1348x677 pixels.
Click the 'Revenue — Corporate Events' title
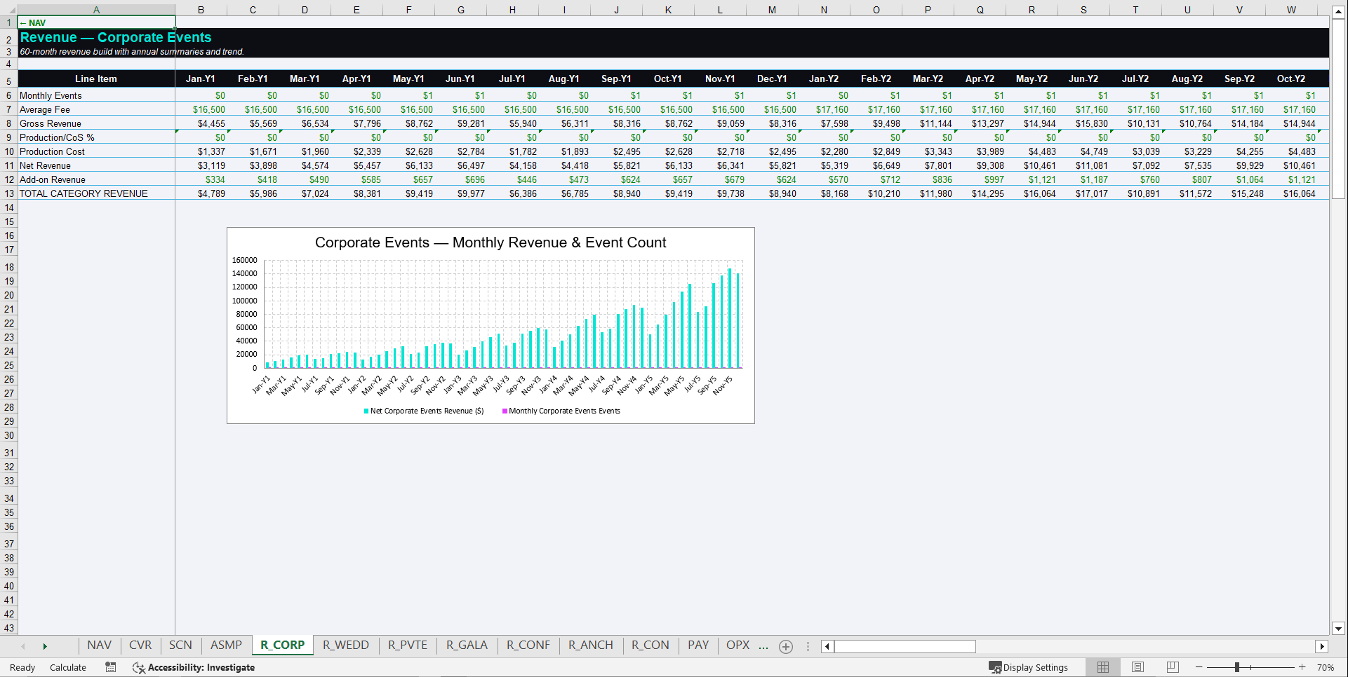point(116,37)
